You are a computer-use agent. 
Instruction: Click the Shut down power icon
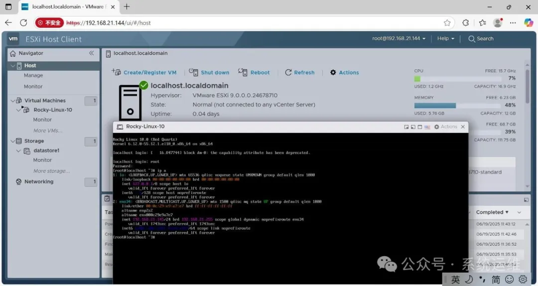193,72
